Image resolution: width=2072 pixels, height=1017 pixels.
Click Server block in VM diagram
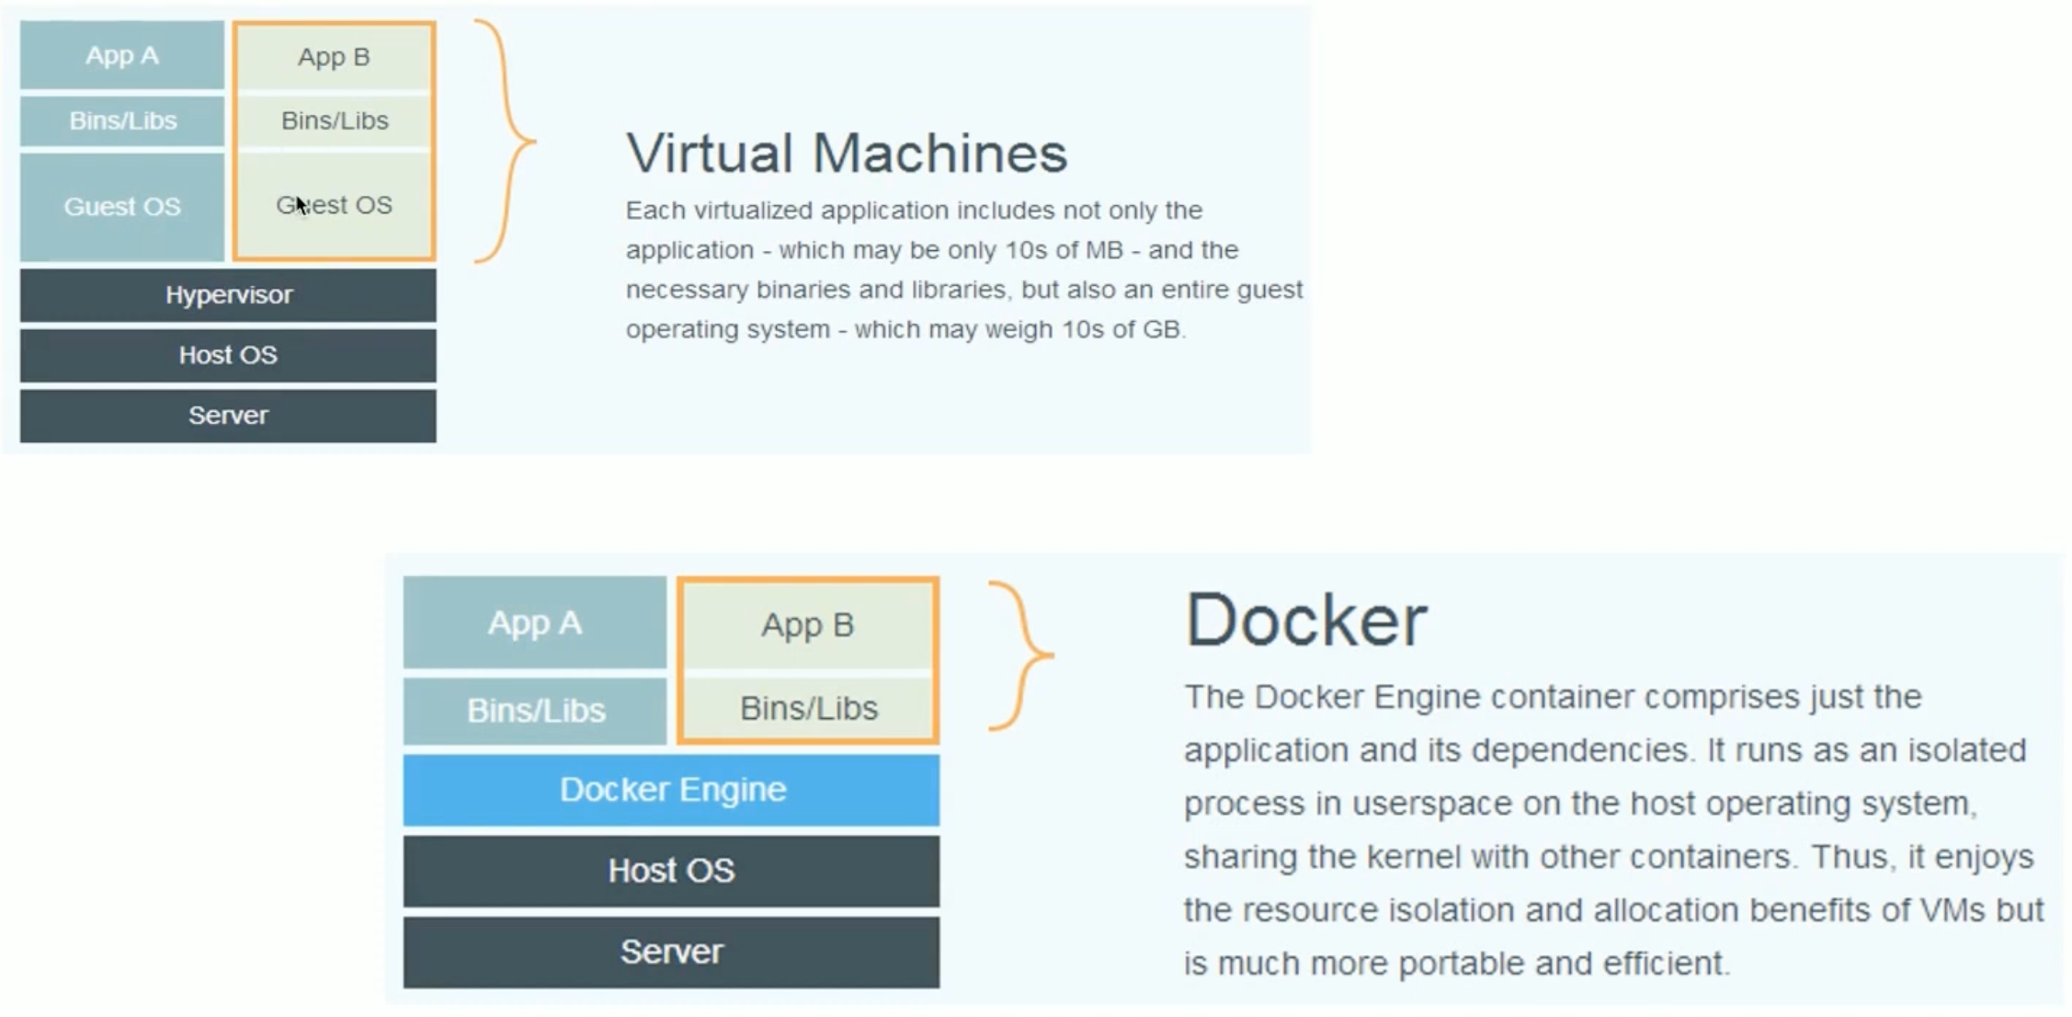pos(228,416)
